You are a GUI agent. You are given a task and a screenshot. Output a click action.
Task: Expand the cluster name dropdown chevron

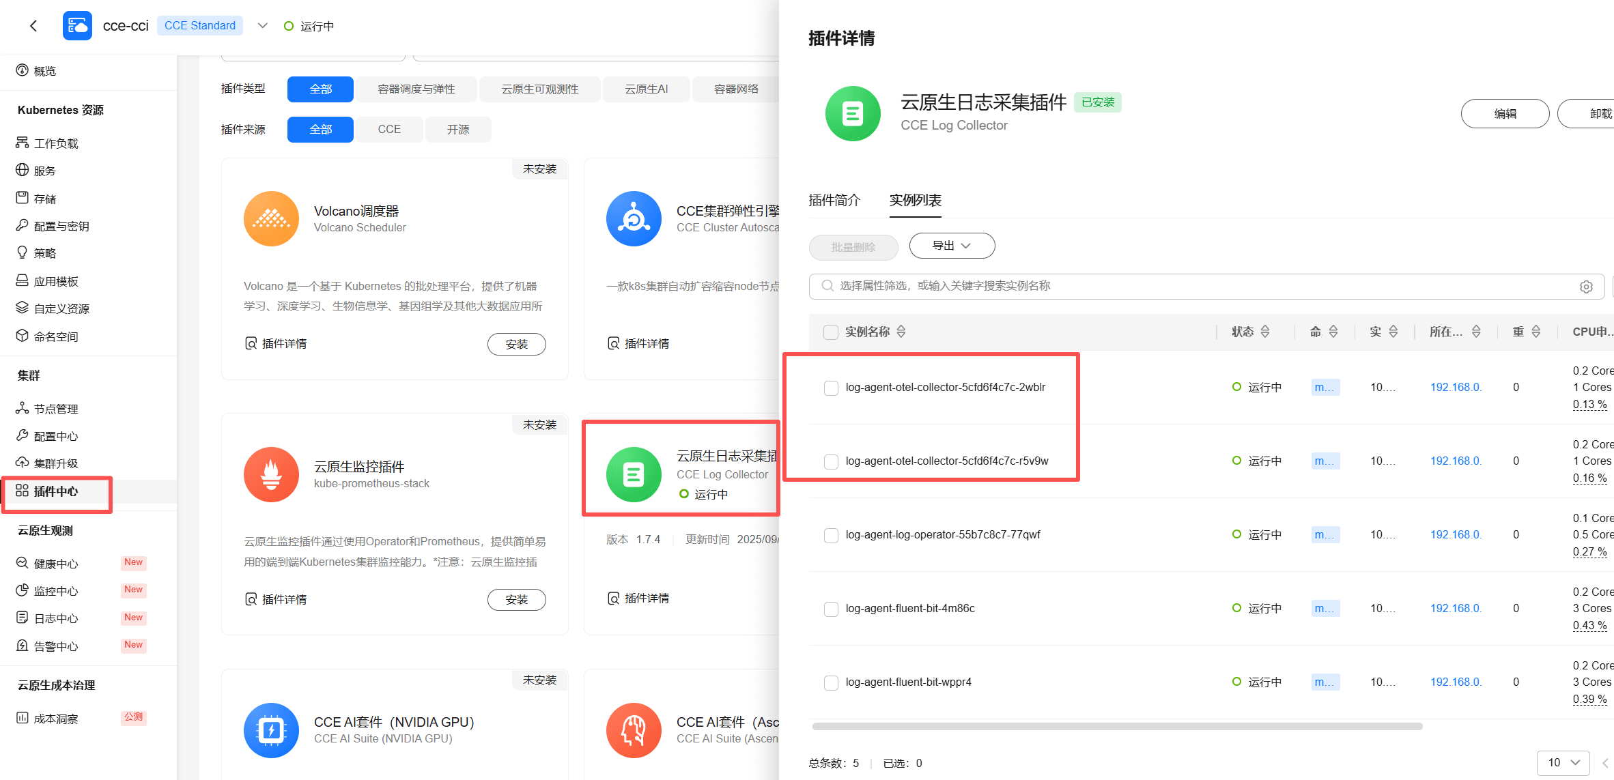[263, 26]
